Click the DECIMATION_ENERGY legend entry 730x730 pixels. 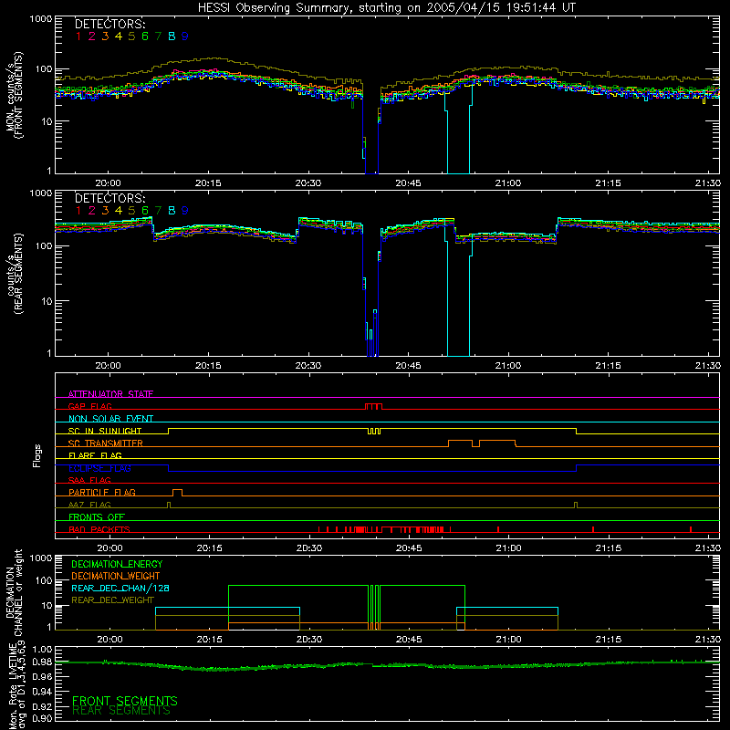coord(117,564)
